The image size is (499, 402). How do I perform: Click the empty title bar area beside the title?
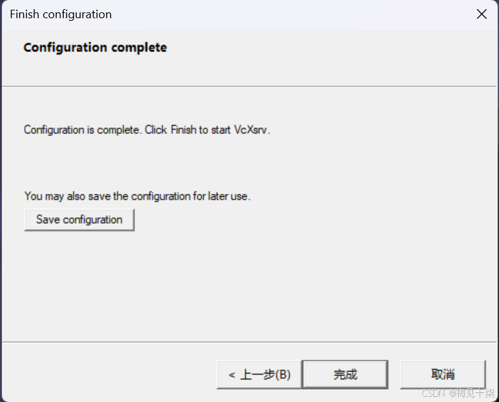[x=286, y=14]
